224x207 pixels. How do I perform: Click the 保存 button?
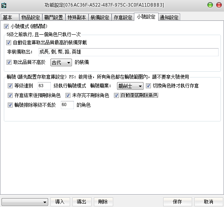(177, 202)
